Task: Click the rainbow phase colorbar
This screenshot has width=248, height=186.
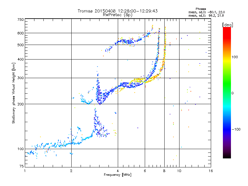Action: click(x=227, y=93)
